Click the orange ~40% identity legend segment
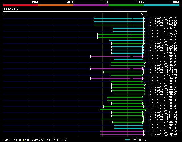The height and width of the screenshot is (142, 182). (56, 5)
